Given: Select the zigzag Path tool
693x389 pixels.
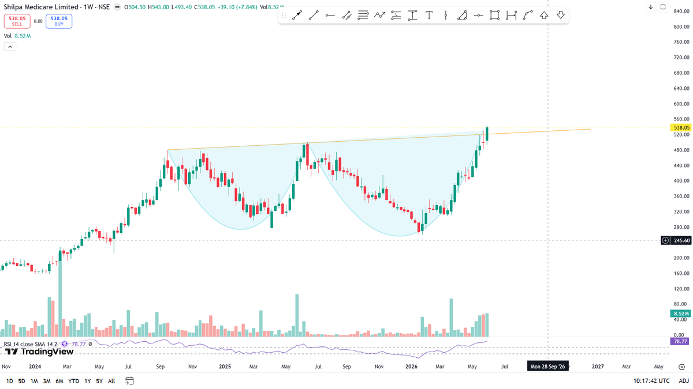Looking at the screenshot, I should click(x=379, y=16).
